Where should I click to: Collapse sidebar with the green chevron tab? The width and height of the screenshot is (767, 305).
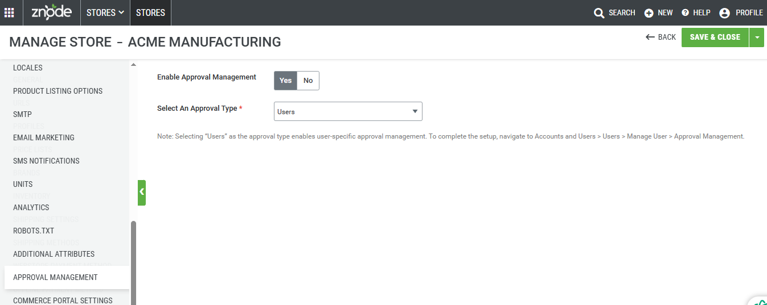(x=142, y=193)
